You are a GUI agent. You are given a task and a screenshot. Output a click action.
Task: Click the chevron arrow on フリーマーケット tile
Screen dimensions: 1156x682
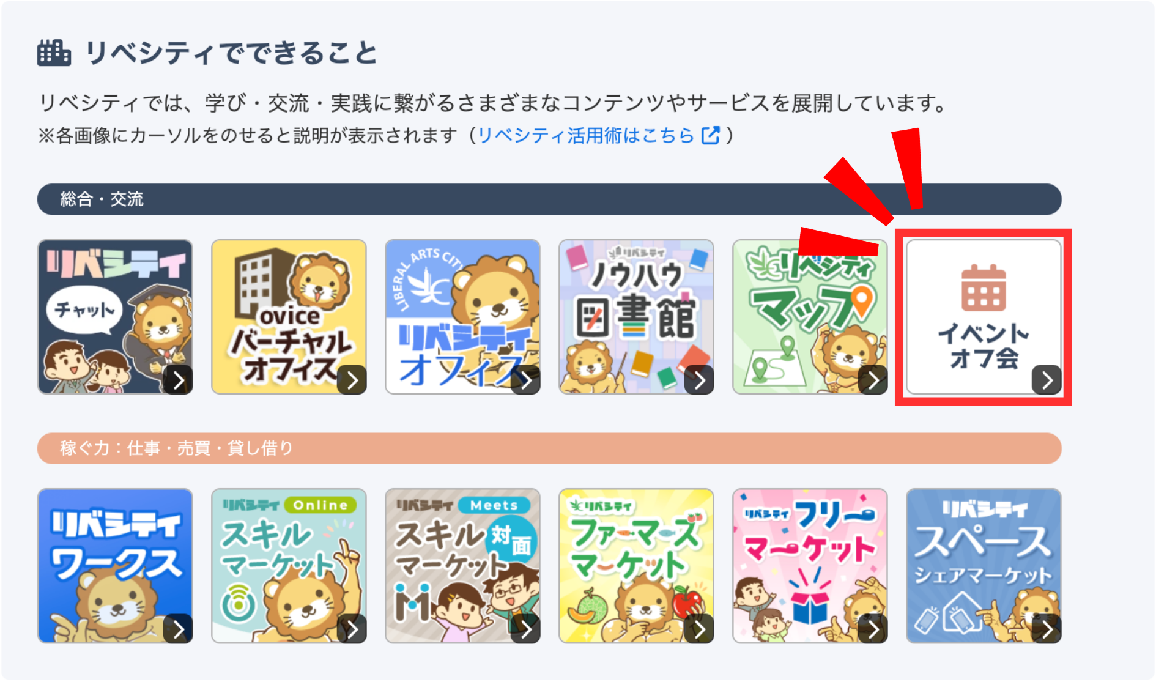coord(873,629)
